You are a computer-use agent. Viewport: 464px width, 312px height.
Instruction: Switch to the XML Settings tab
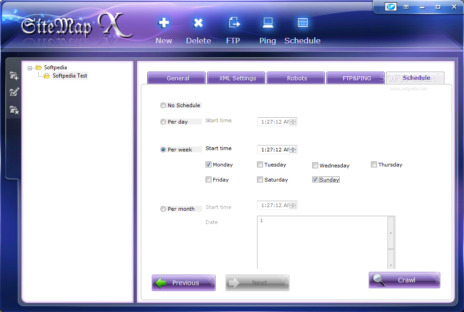[x=236, y=78]
